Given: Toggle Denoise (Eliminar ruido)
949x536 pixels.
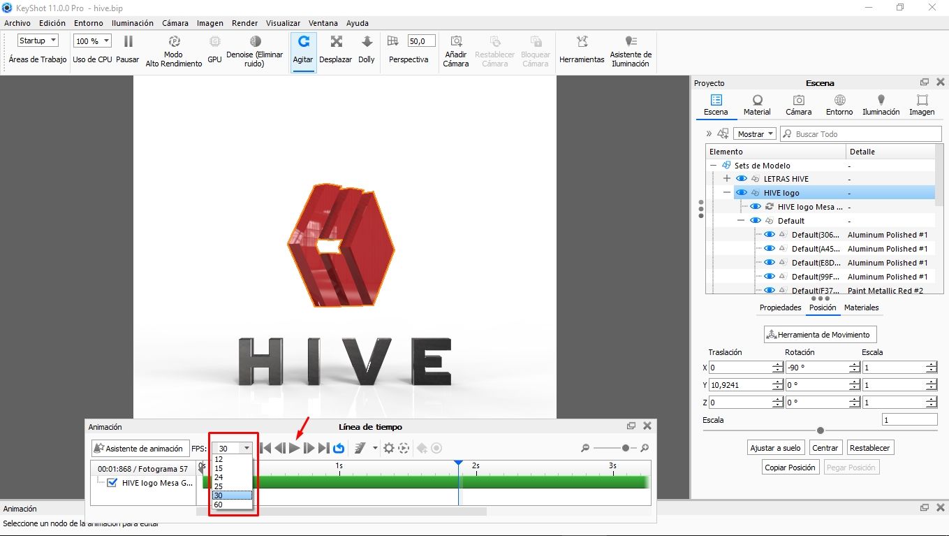Looking at the screenshot, I should [x=255, y=51].
